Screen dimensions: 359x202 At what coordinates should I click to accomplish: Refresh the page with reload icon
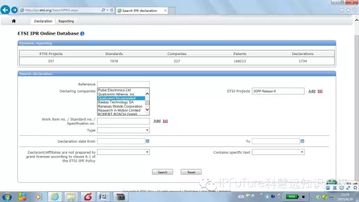click(112, 10)
